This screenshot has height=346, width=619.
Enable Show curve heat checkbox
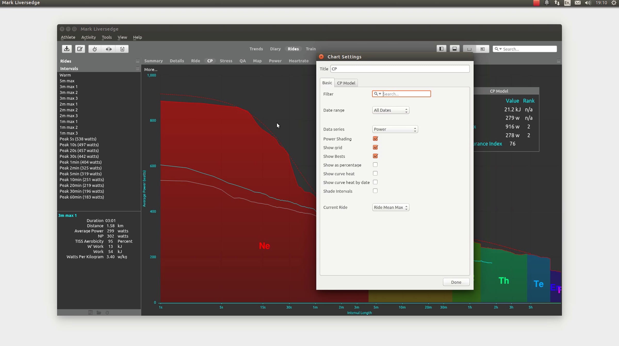pos(375,174)
